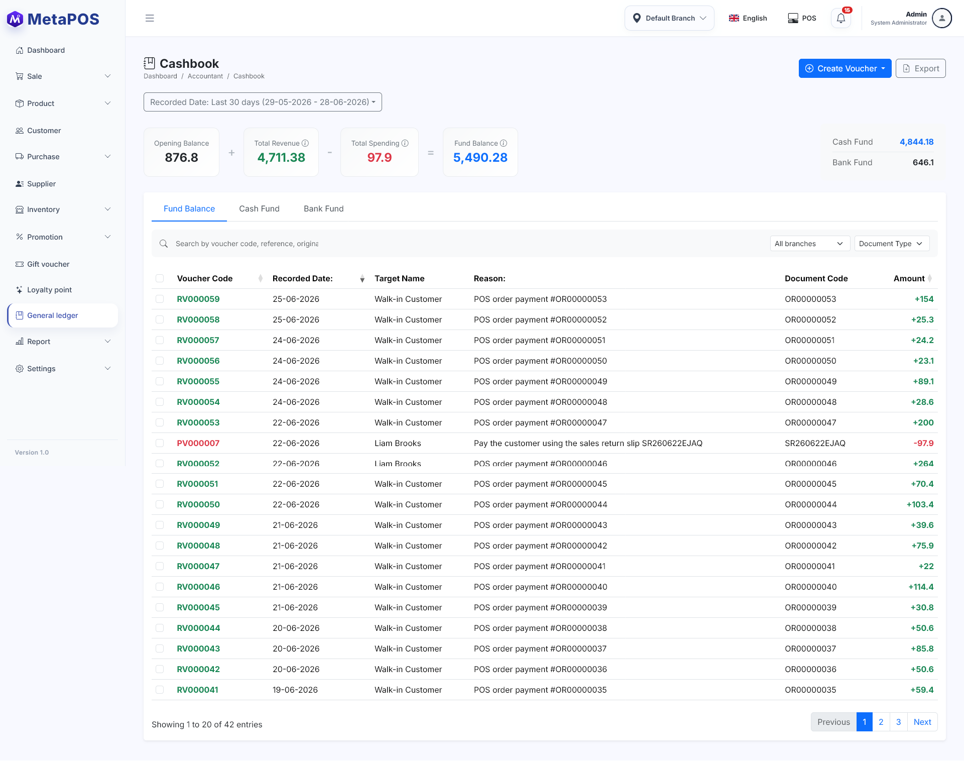
Task: Click the Export button
Action: point(921,68)
